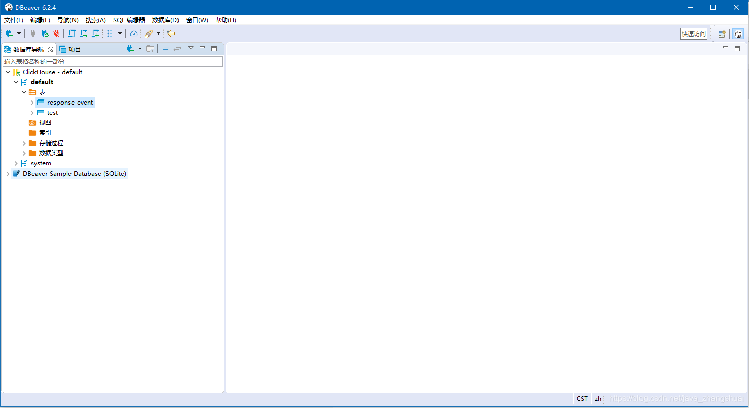The width and height of the screenshot is (749, 408).
Task: Close the 数据库导航 tab with its X
Action: coord(50,49)
